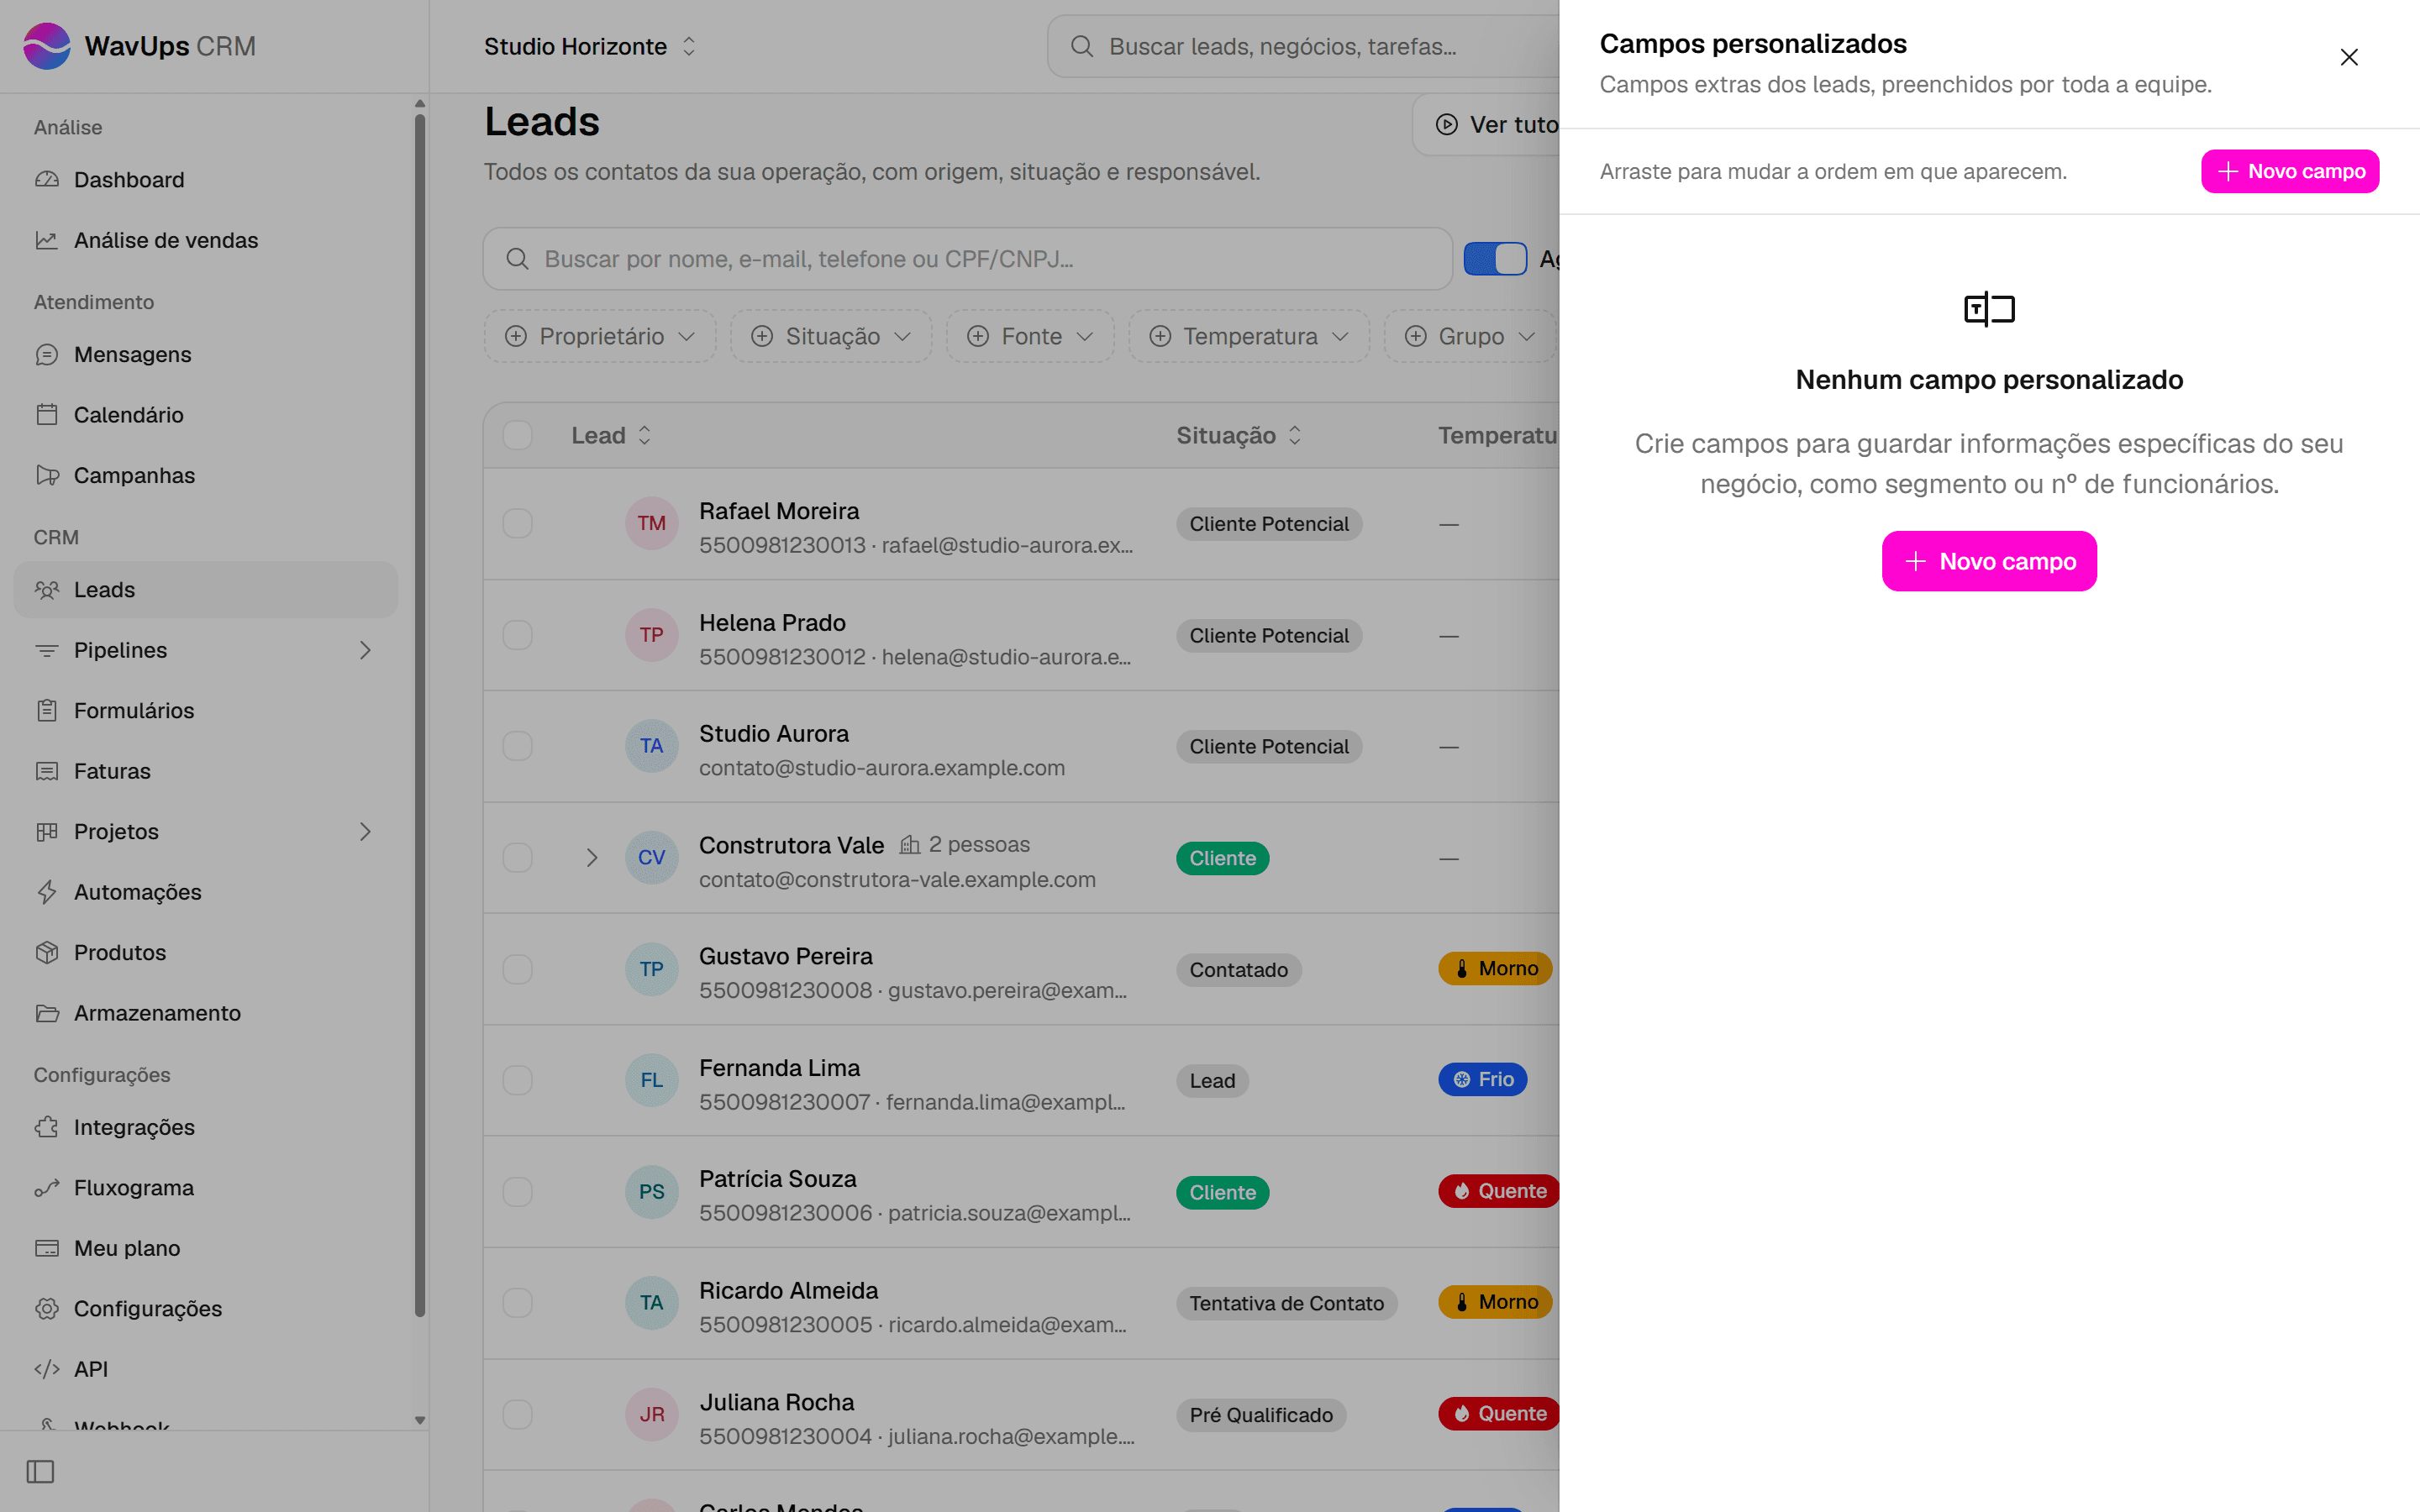
Task: Open Análise de vendas chart icon
Action: coord(47,240)
